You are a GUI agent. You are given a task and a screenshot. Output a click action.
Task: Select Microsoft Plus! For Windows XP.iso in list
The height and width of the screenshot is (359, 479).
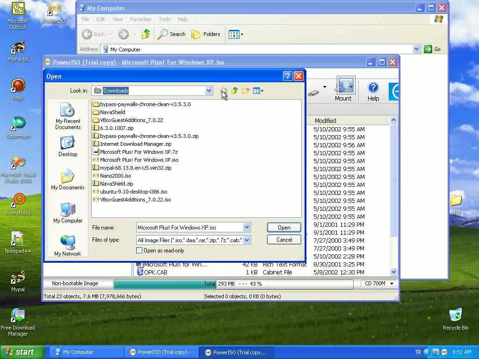click(x=136, y=160)
